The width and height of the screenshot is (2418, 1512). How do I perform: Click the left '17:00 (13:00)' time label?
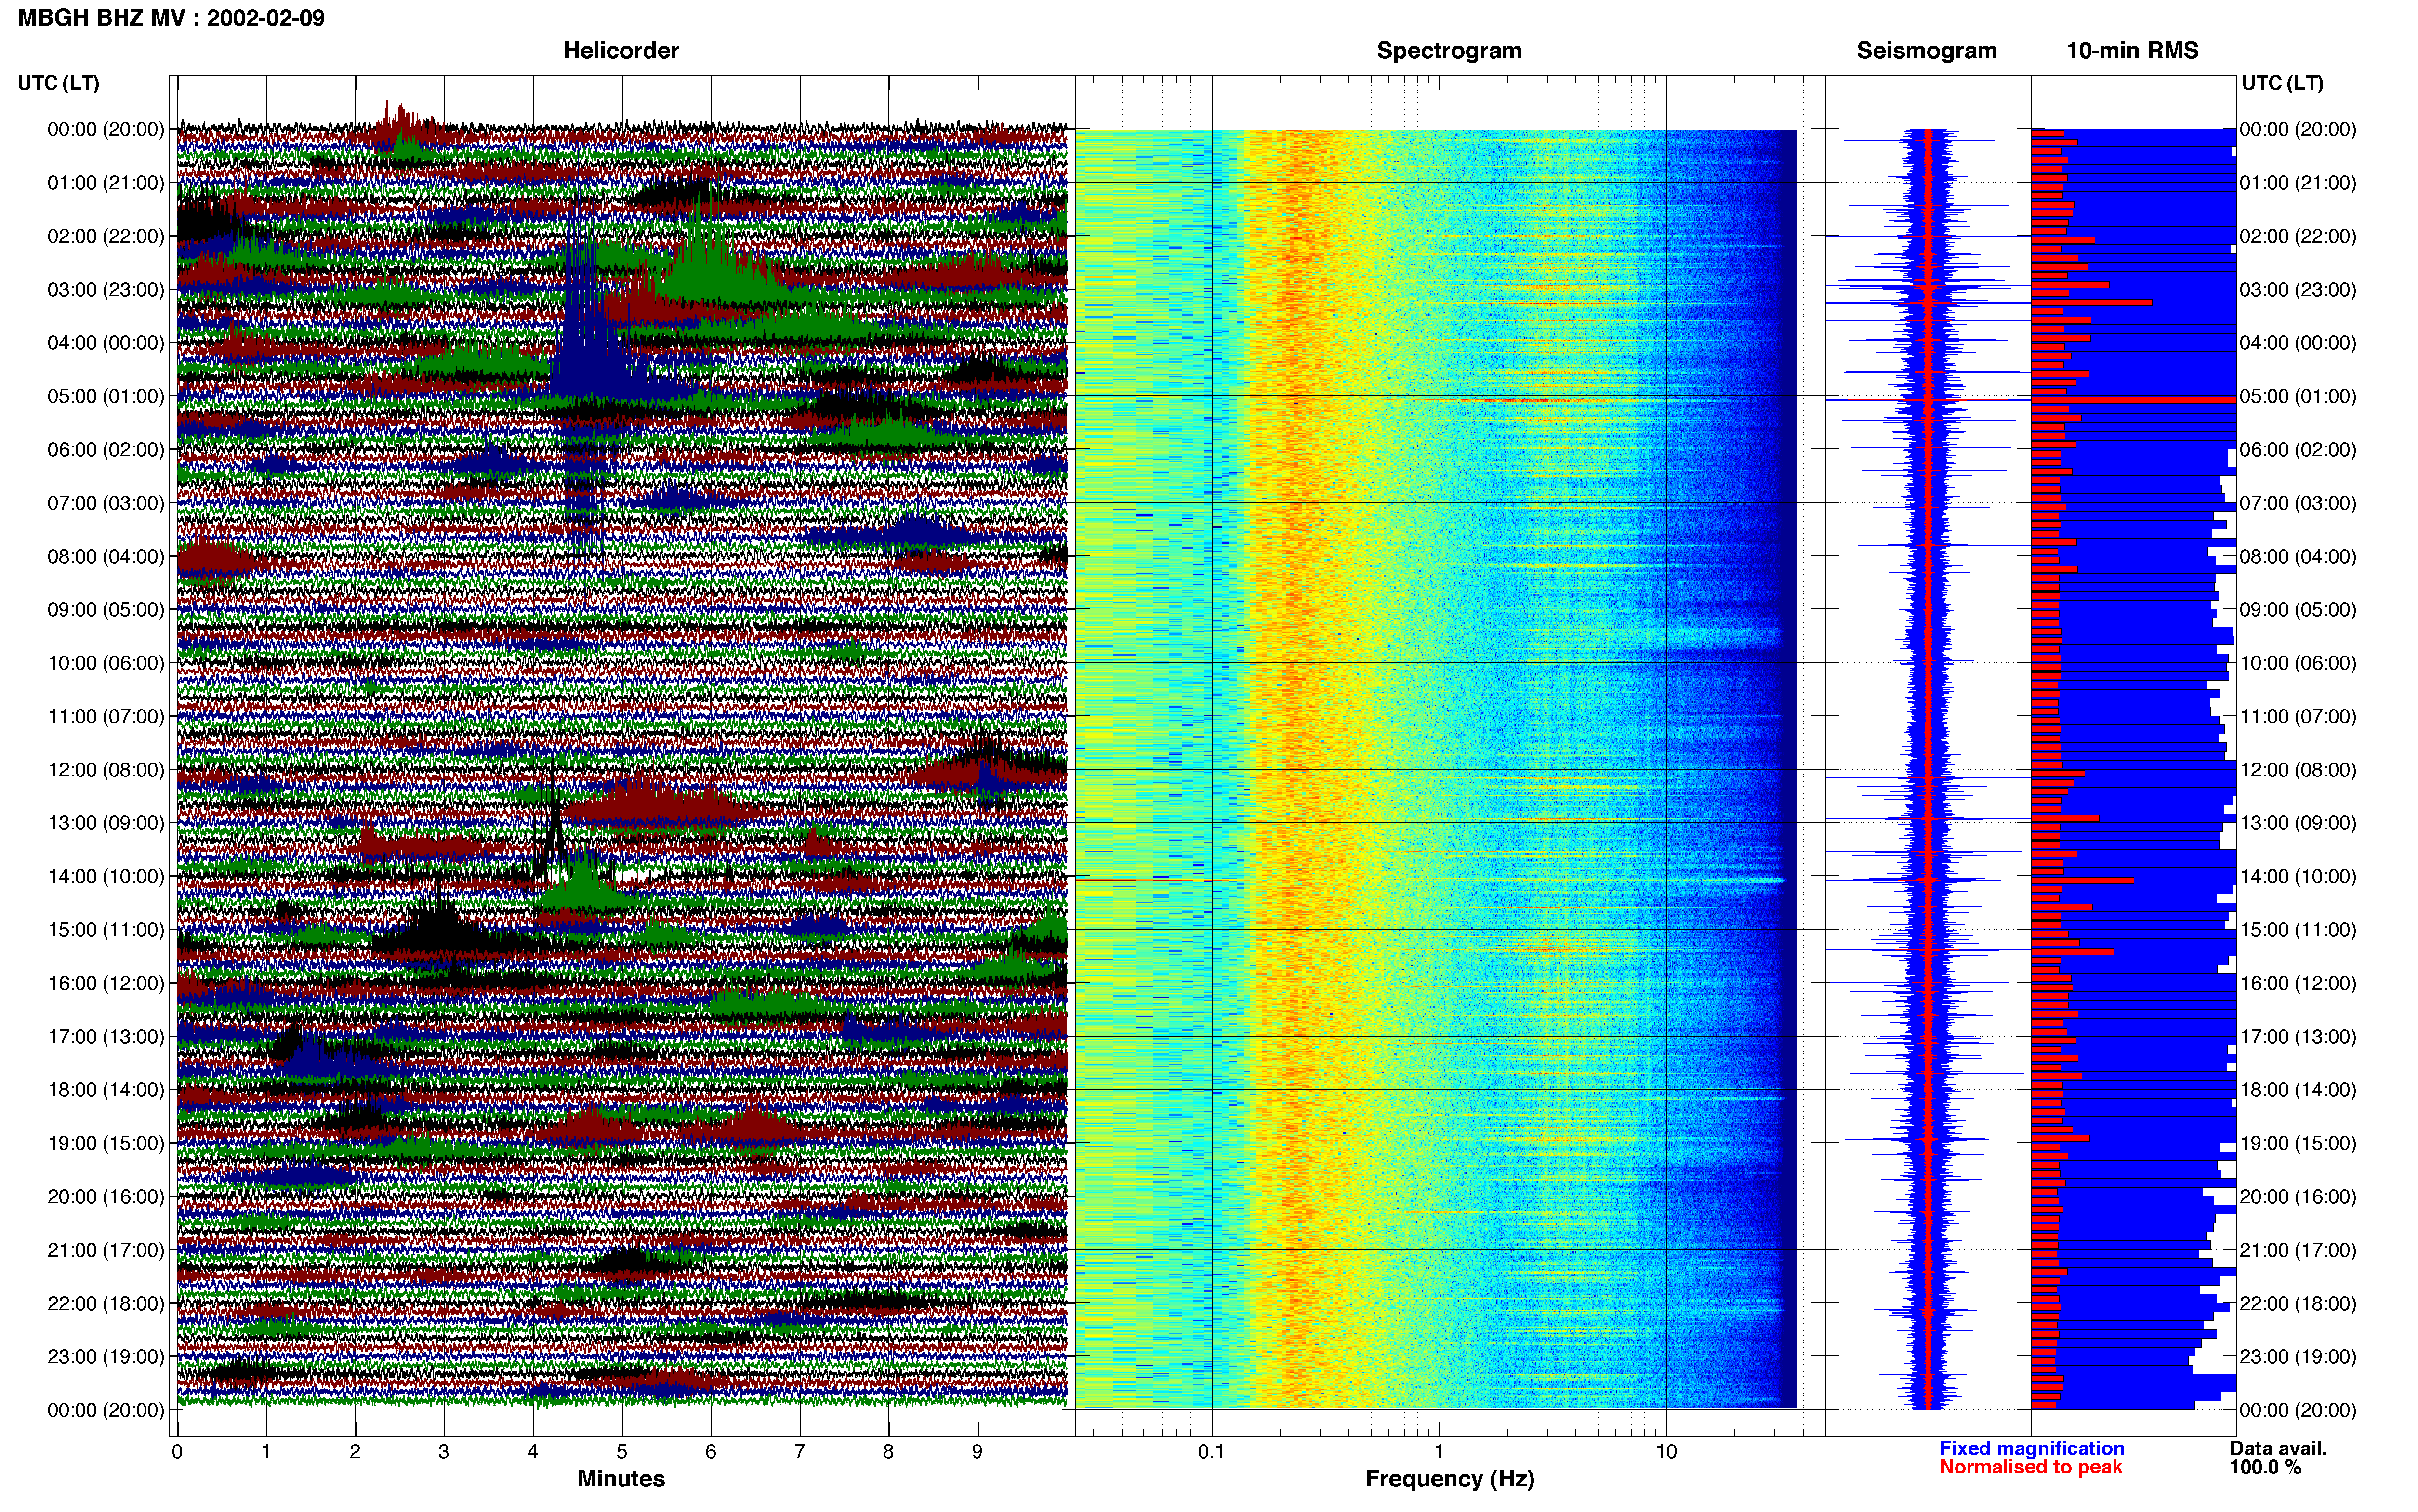pyautogui.click(x=106, y=1036)
